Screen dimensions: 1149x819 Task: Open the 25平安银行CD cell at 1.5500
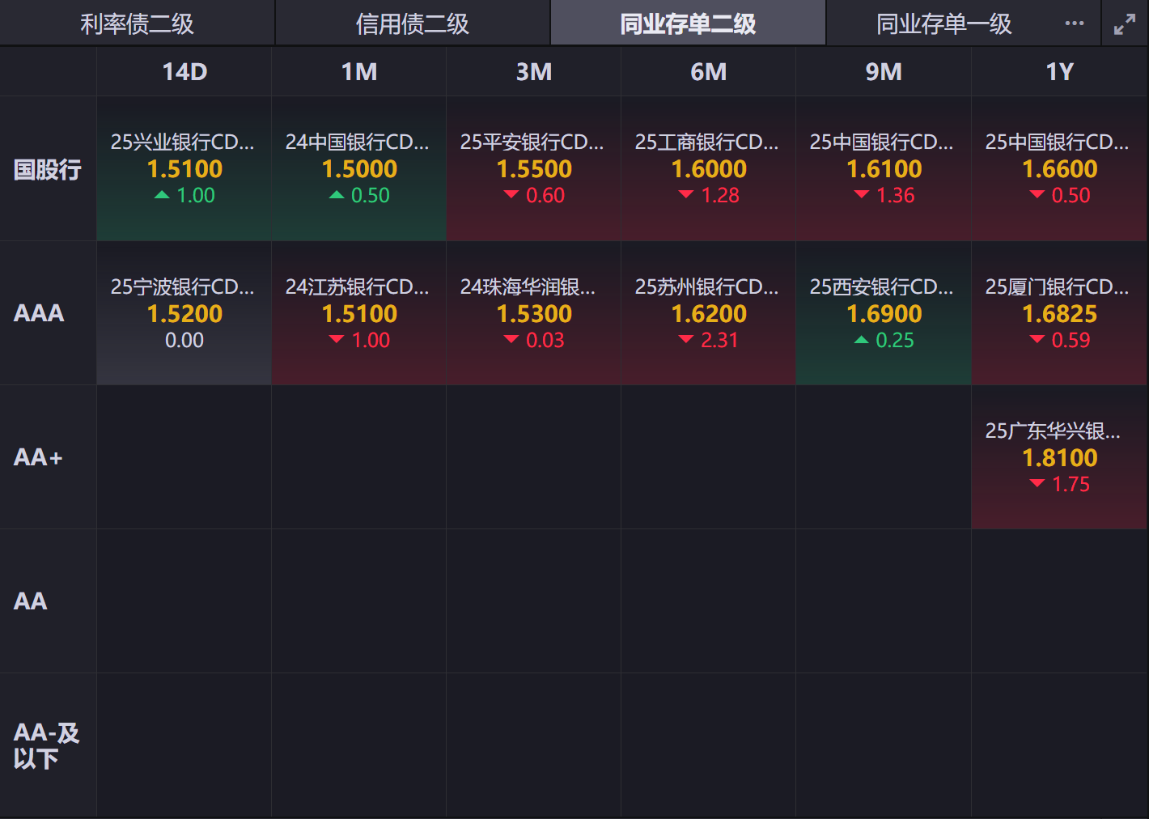[x=534, y=169]
